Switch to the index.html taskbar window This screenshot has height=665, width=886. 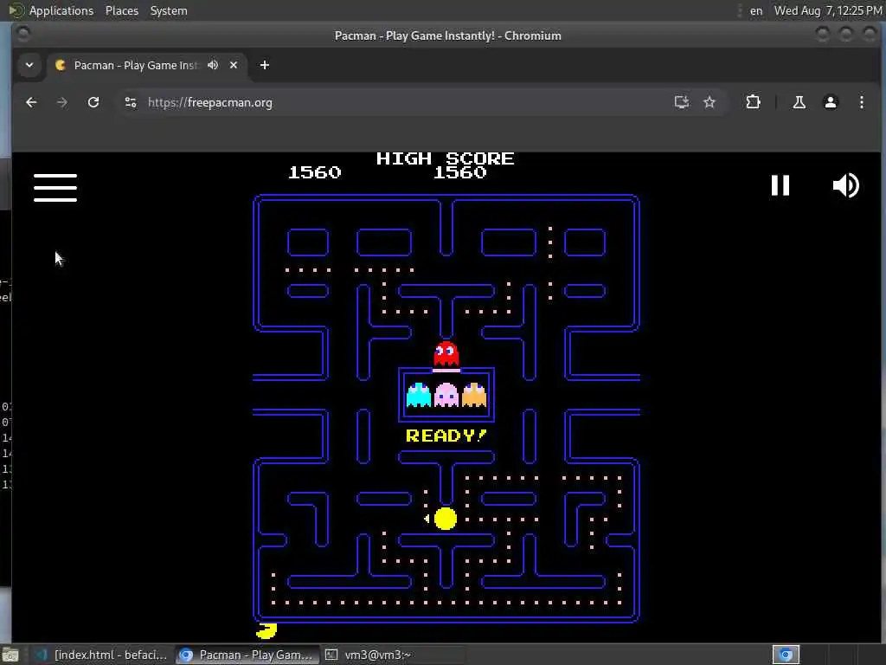click(102, 655)
